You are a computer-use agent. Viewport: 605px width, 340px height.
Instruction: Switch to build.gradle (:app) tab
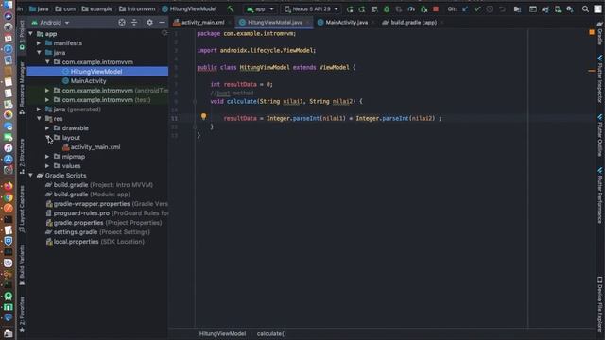click(x=413, y=23)
